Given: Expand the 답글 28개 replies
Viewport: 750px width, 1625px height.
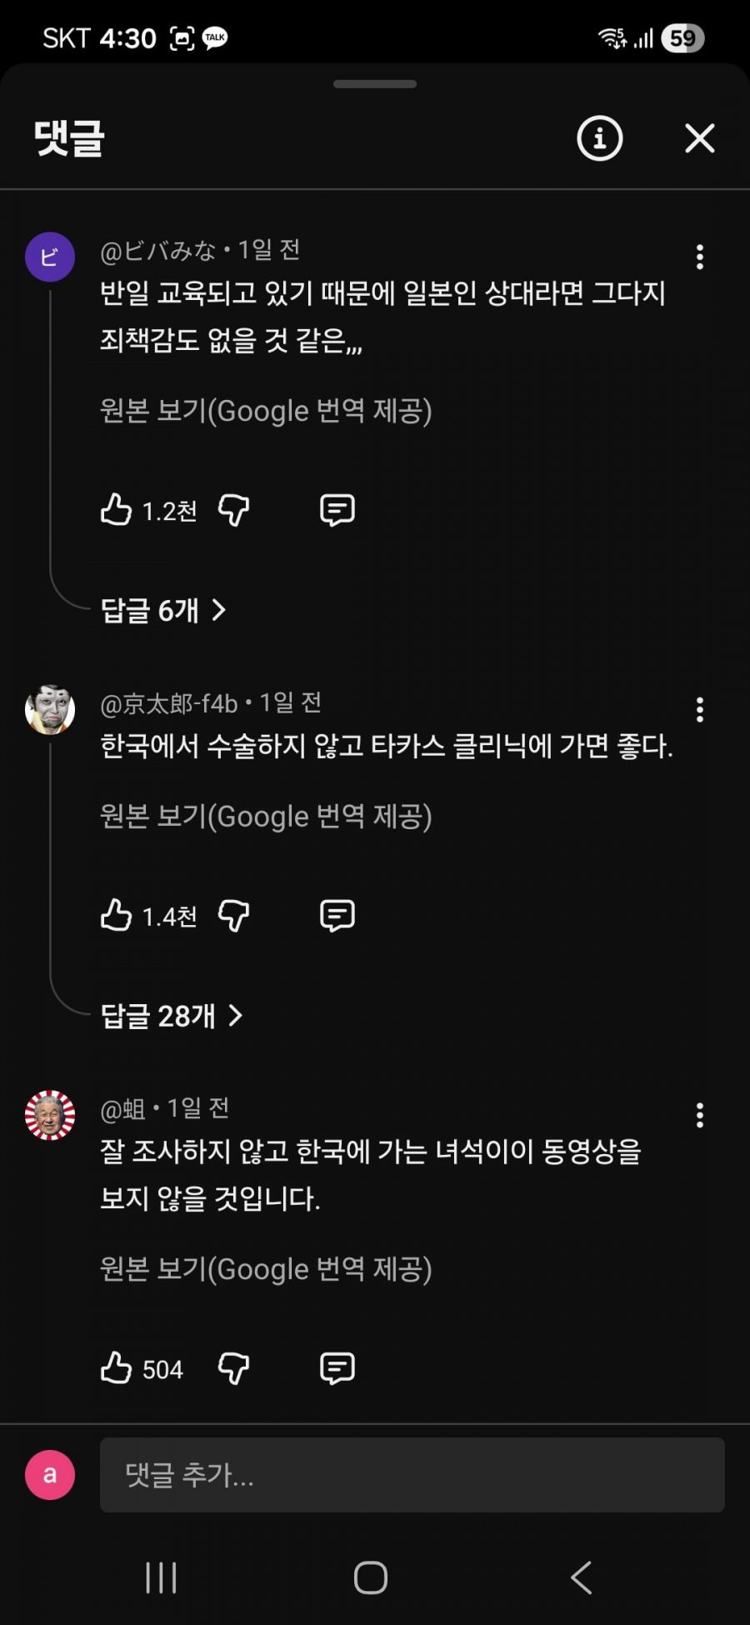Looking at the screenshot, I should click(x=171, y=1015).
